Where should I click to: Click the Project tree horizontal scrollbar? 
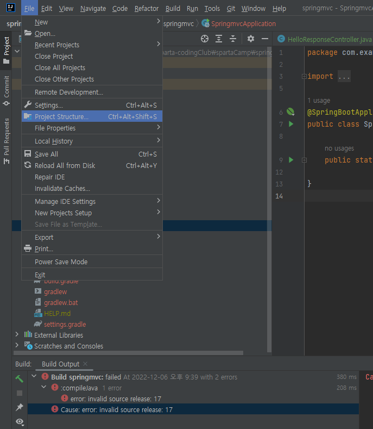(x=128, y=353)
